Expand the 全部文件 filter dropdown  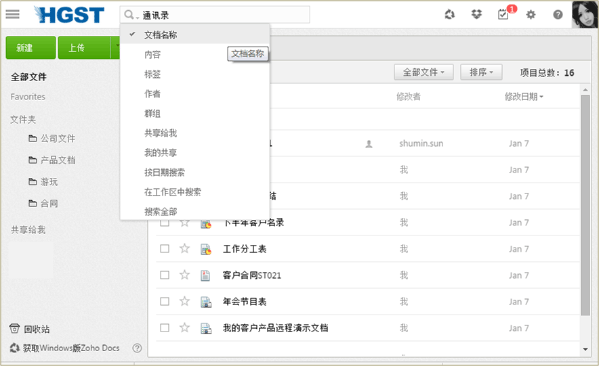click(x=424, y=72)
